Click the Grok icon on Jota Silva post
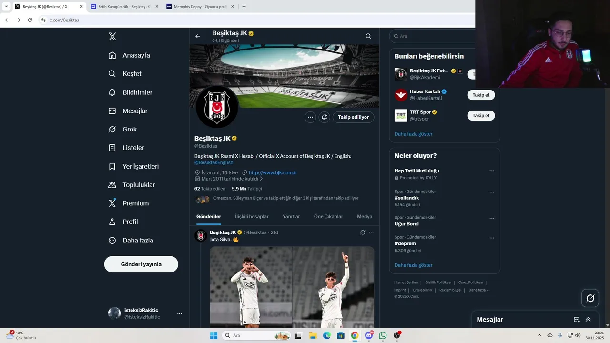Screen dimensions: 610x343 point(363,232)
